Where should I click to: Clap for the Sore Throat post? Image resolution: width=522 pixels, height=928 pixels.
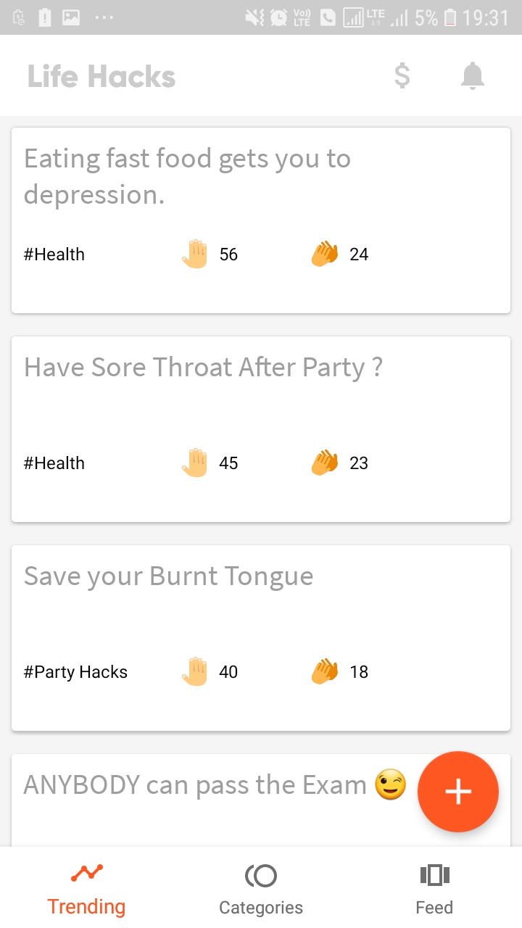click(325, 463)
